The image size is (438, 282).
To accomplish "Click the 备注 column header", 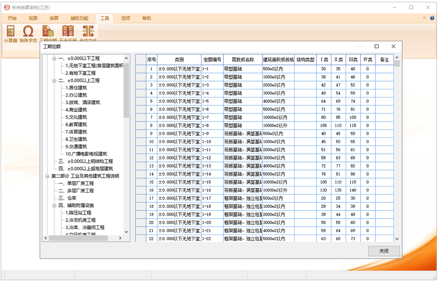I will point(384,60).
